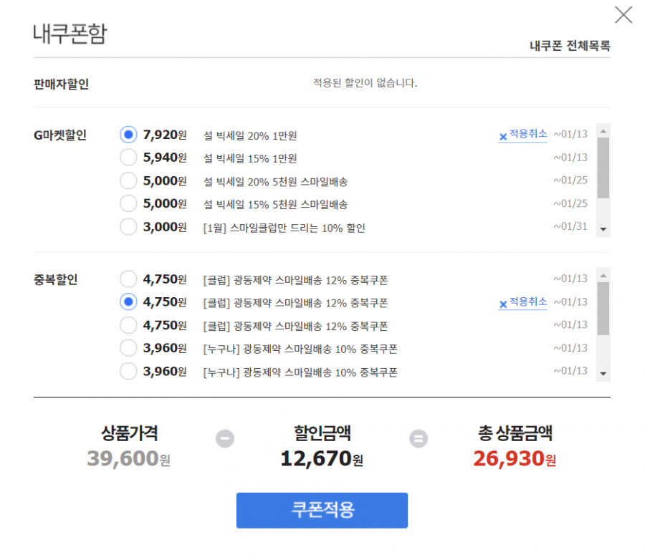Click the G마켓할인 list scroll-down arrow
Screen dimensions: 645x560
603,229
